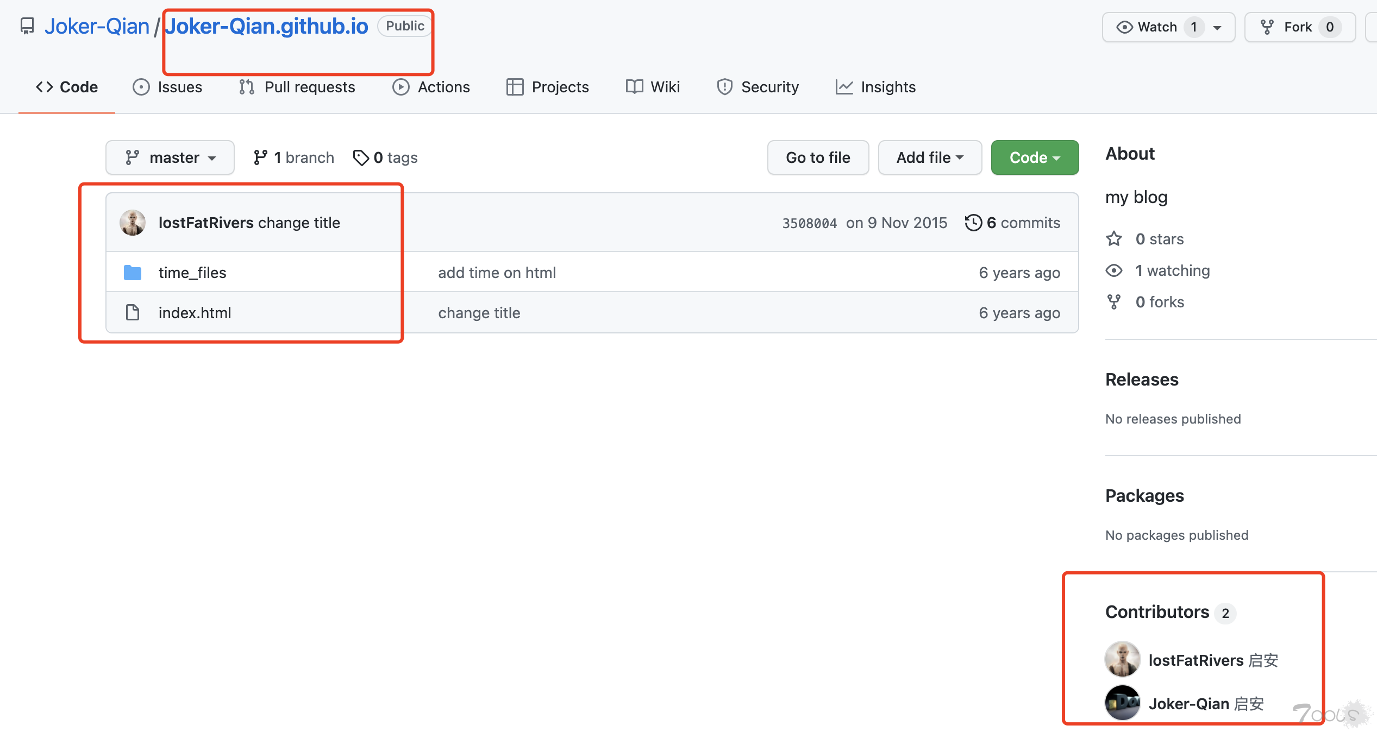Expand the Watch notifications dropdown arrow

(1217, 28)
